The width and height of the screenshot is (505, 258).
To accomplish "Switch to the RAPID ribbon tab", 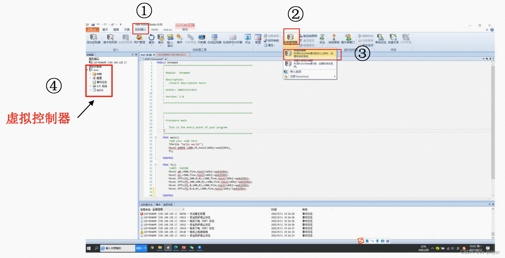I will pyautogui.click(x=155, y=30).
